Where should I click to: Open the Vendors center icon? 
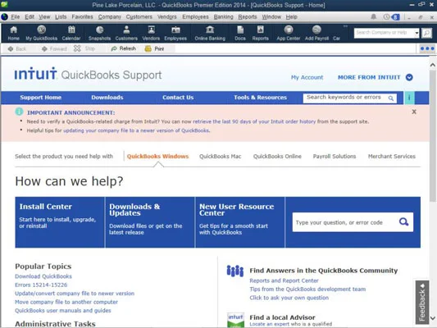click(x=151, y=33)
